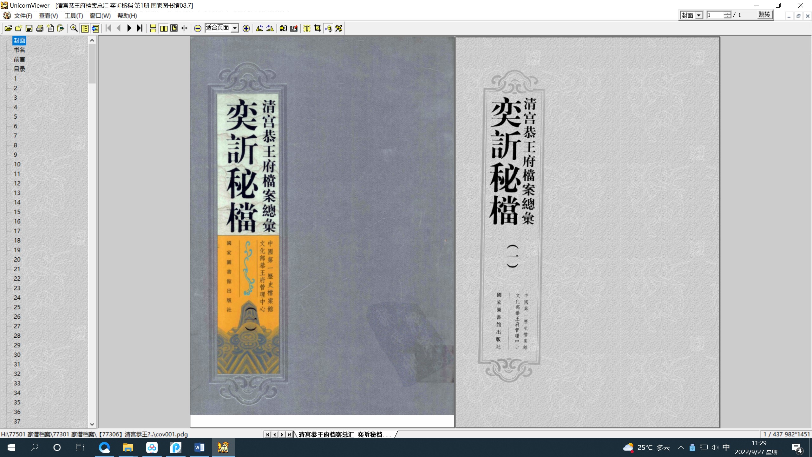The image size is (812, 457).
Task: Click the document tab 清宫恭王府档案总汇
Action: coord(345,434)
